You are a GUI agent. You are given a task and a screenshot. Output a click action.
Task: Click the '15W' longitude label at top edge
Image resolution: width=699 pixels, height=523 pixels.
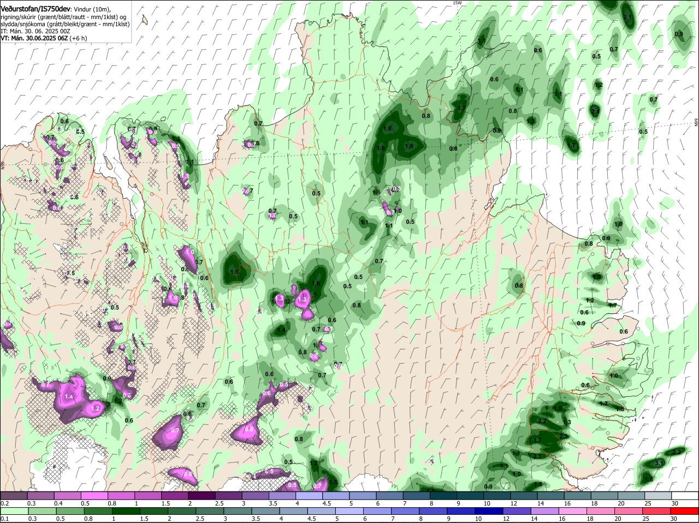(457, 3)
